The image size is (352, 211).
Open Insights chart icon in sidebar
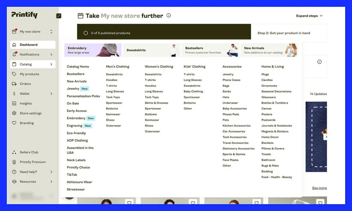(14, 103)
